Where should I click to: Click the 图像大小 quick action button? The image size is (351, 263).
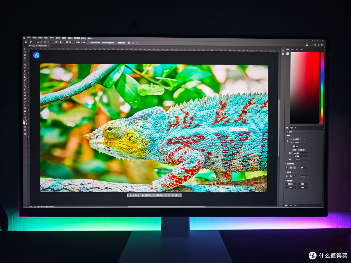pos(291,184)
